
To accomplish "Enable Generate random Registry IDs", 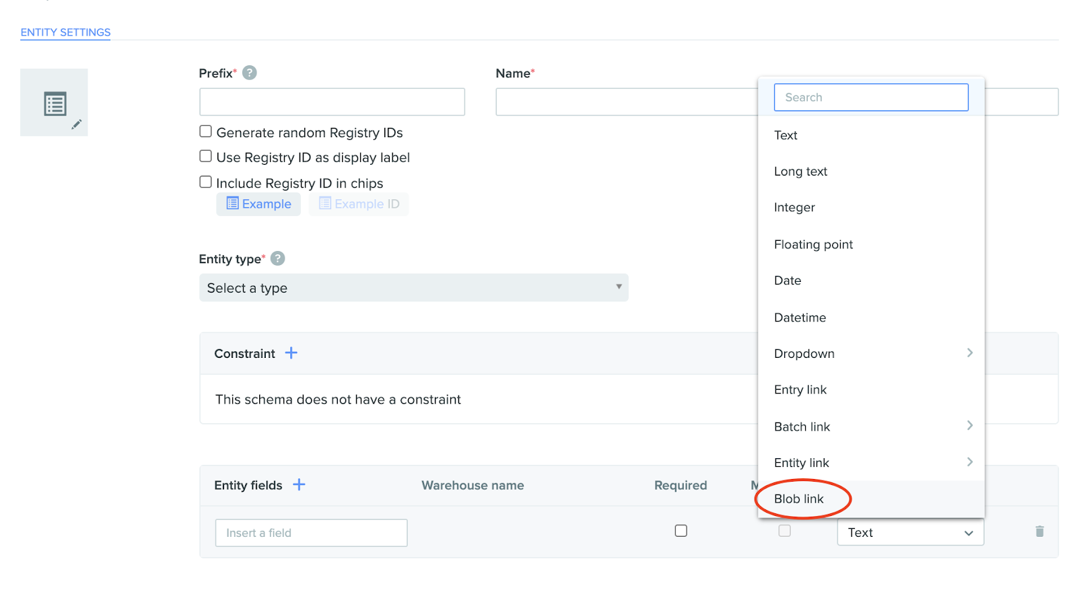I will pos(206,131).
